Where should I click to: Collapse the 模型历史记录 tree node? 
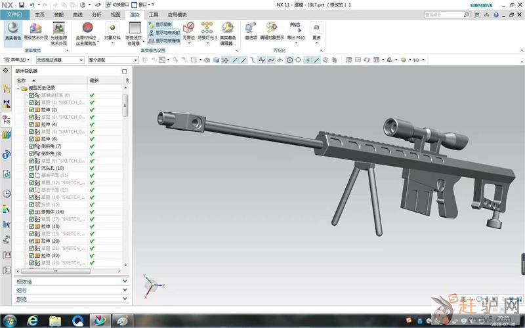pos(18,88)
